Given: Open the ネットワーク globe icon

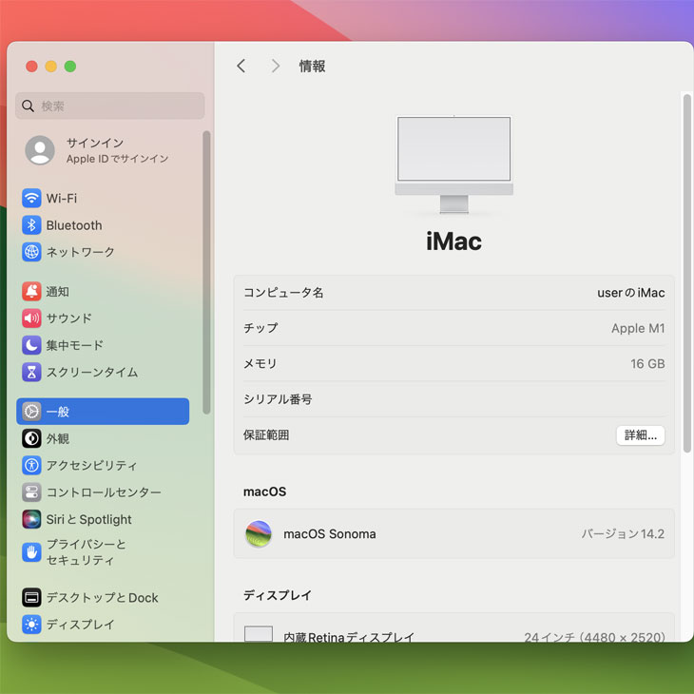Looking at the screenshot, I should tap(31, 252).
